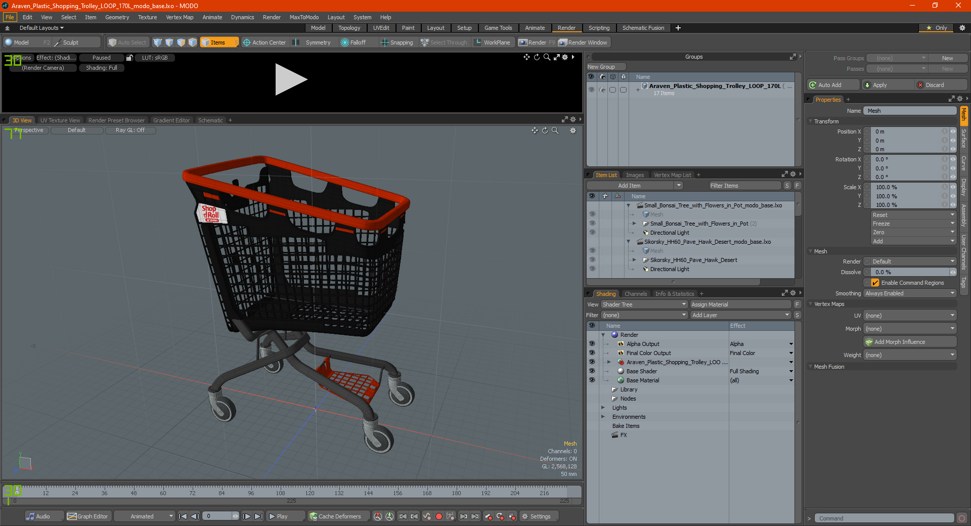Click Assign Material button
Viewport: 971px width, 526px height.
tap(740, 304)
